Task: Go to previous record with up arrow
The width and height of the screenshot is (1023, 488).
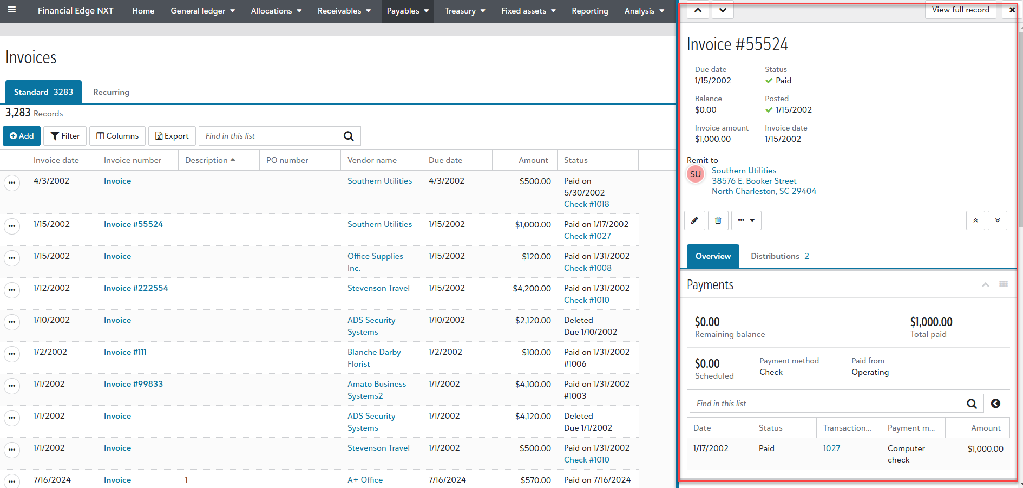Action: [698, 10]
